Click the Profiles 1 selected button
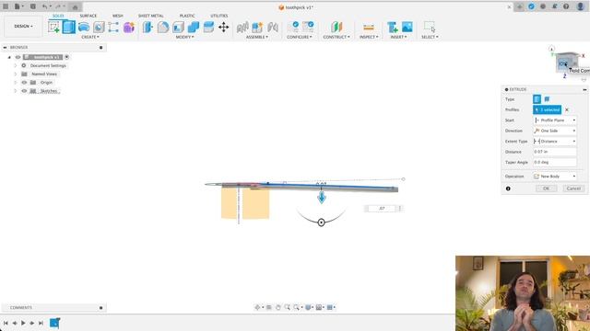The height and width of the screenshot is (331, 590). (x=547, y=109)
